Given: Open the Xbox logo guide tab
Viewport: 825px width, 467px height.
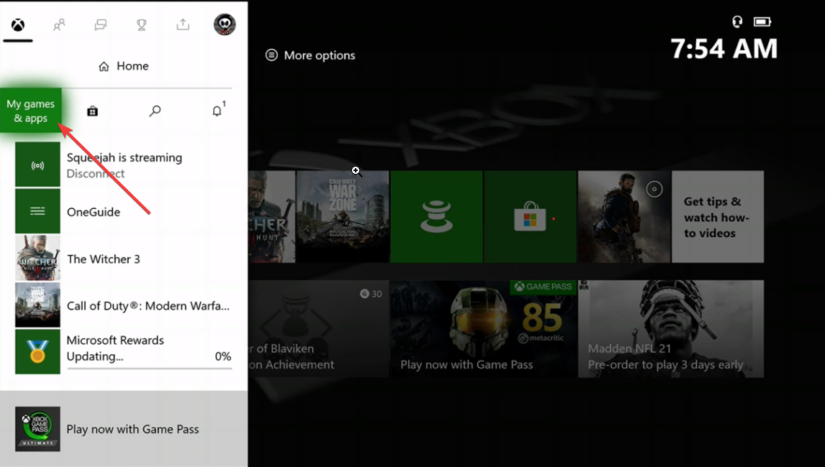Looking at the screenshot, I should [x=18, y=24].
